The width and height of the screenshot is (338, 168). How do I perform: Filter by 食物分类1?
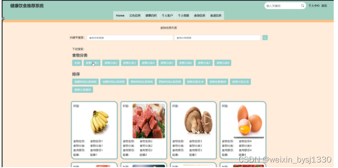coord(92,63)
